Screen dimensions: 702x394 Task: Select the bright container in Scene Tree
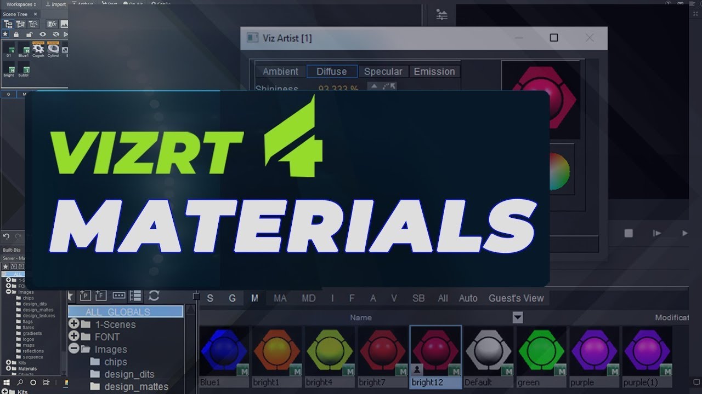tap(9, 70)
